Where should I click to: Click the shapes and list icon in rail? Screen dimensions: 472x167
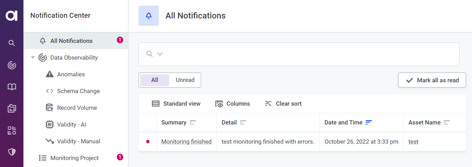pos(12,130)
